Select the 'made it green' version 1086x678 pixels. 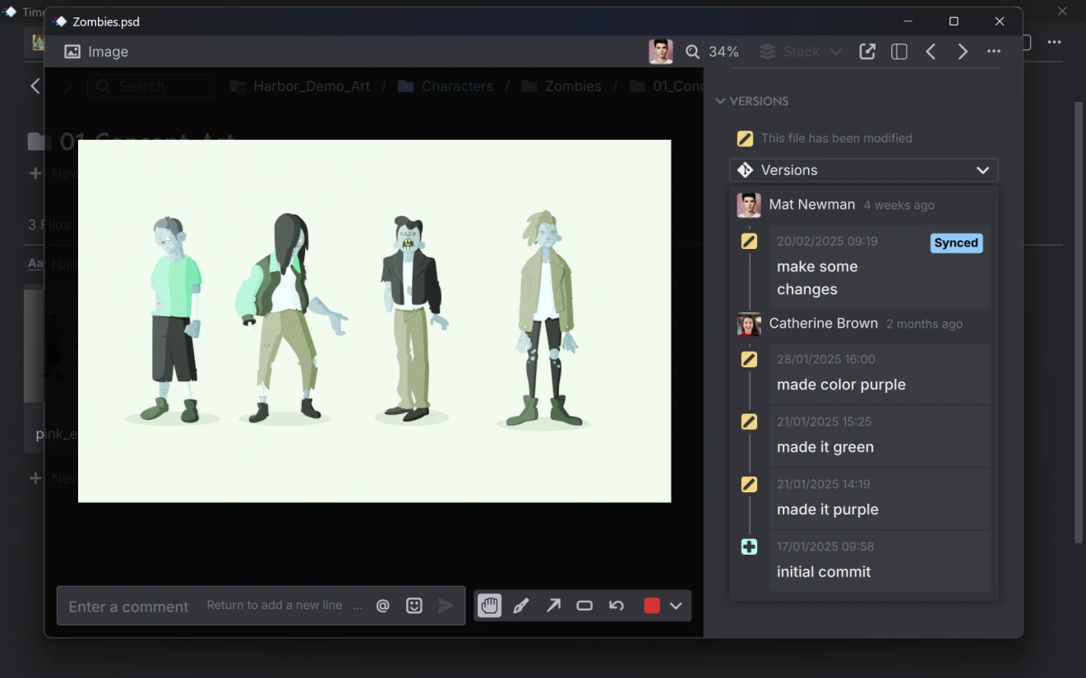[x=880, y=436]
